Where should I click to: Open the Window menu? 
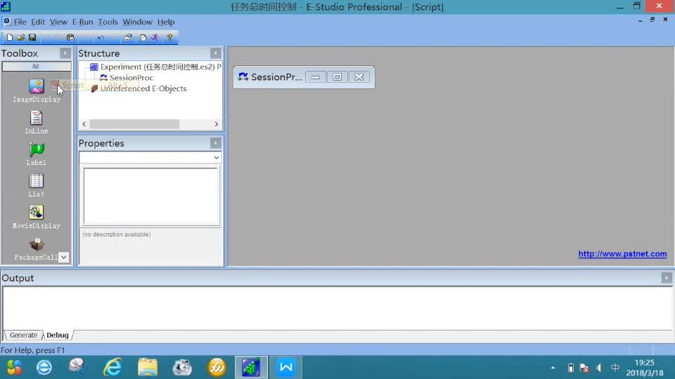(137, 22)
